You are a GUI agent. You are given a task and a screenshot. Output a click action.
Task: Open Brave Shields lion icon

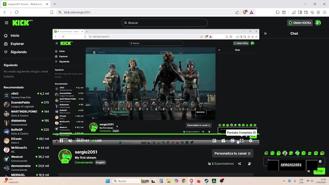tap(245, 12)
